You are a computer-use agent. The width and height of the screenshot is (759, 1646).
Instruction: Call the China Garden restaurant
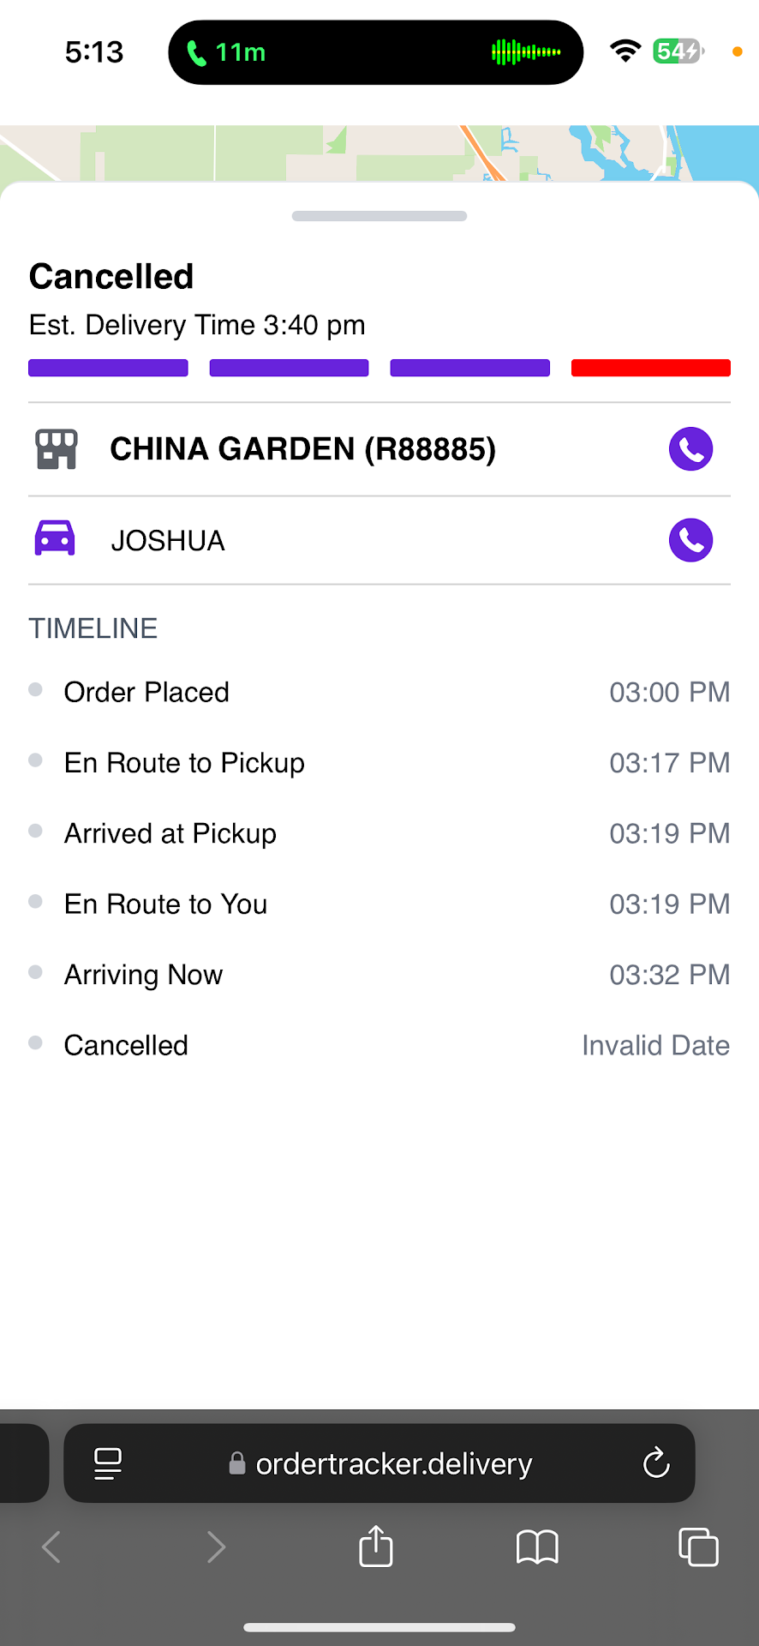[x=690, y=448]
